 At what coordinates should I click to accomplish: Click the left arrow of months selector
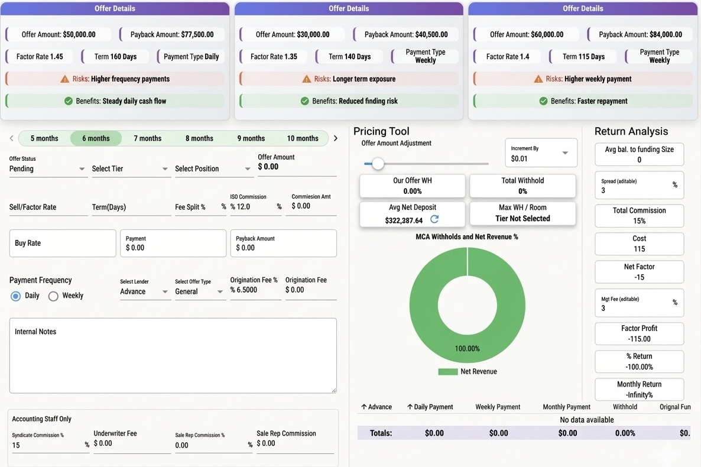[x=11, y=138]
